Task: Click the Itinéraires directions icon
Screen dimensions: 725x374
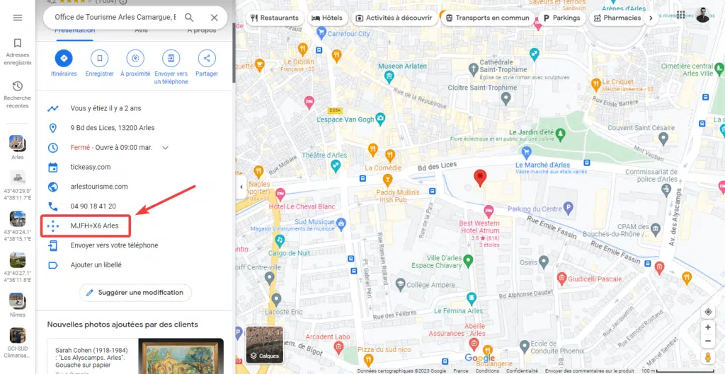Action: [x=64, y=58]
